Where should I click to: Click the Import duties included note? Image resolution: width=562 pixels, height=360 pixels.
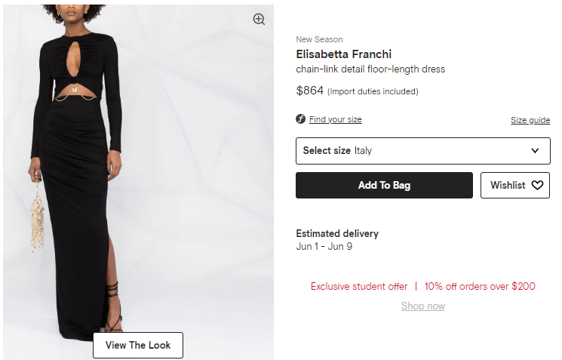pos(373,91)
